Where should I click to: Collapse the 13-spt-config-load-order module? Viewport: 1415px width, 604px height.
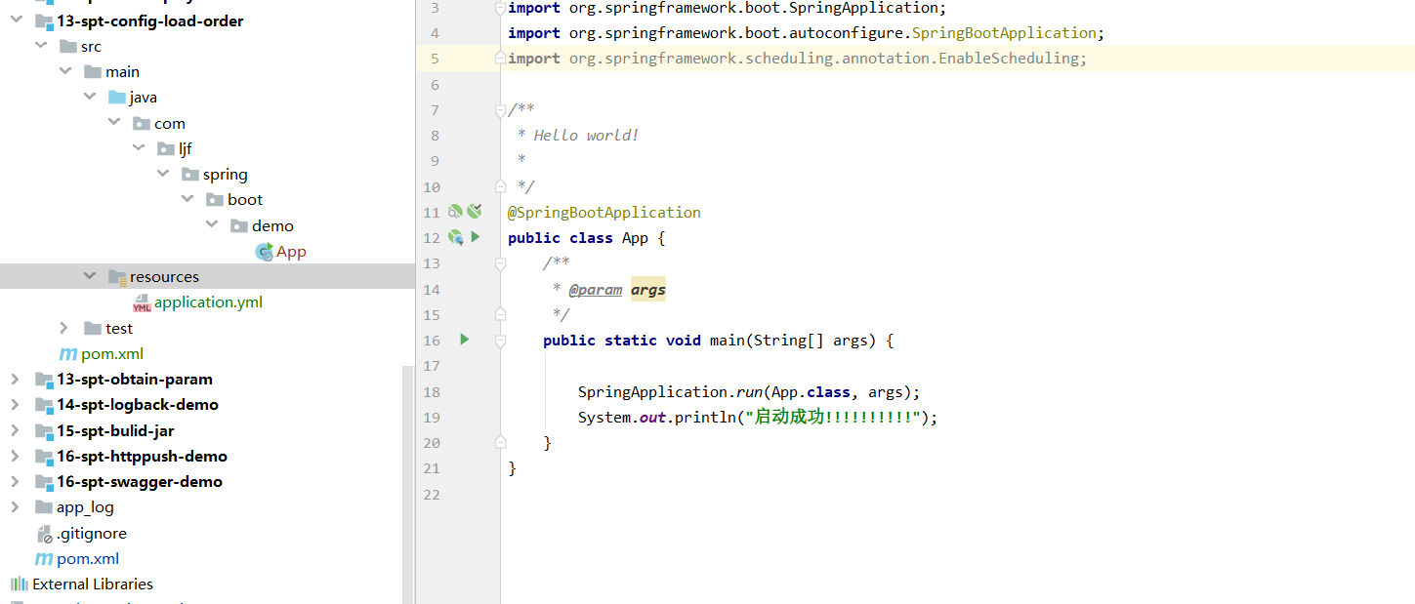[16, 20]
